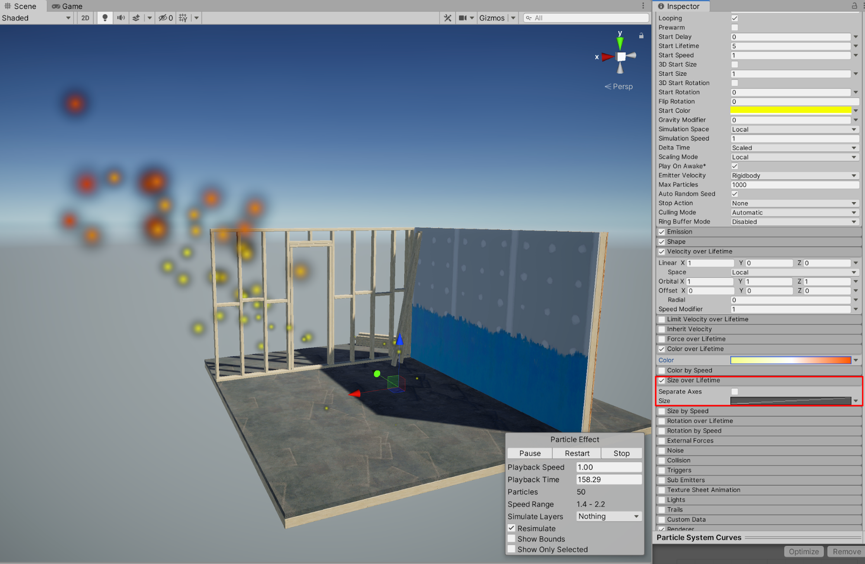Open the component tools wrench icon
This screenshot has width=865, height=564.
447,18
